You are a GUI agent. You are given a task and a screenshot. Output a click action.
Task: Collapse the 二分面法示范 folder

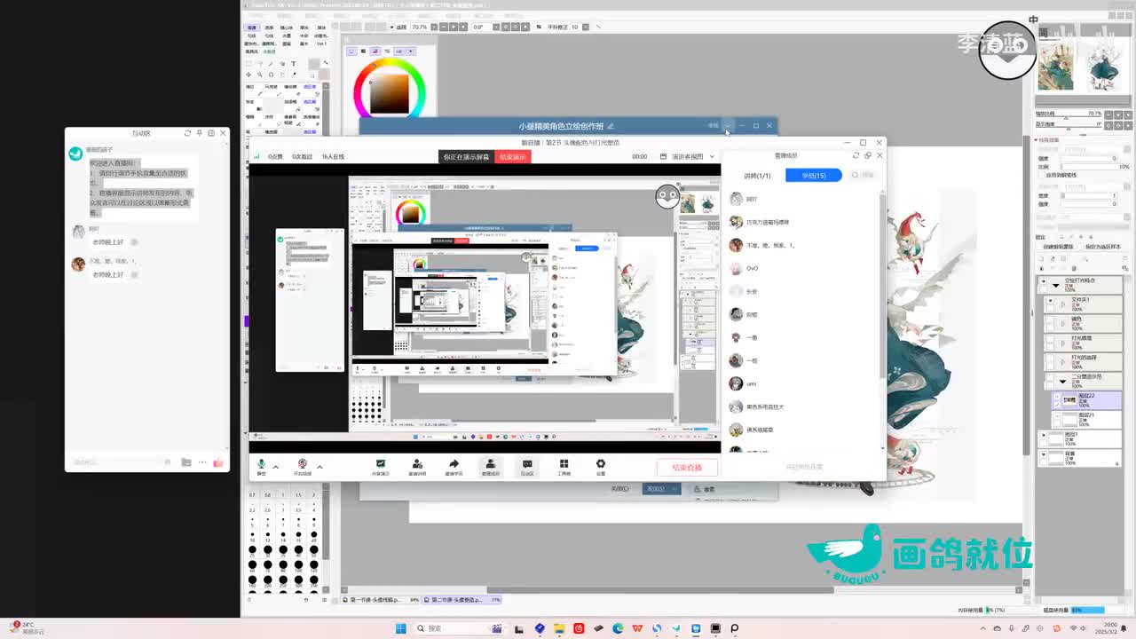point(1062,382)
